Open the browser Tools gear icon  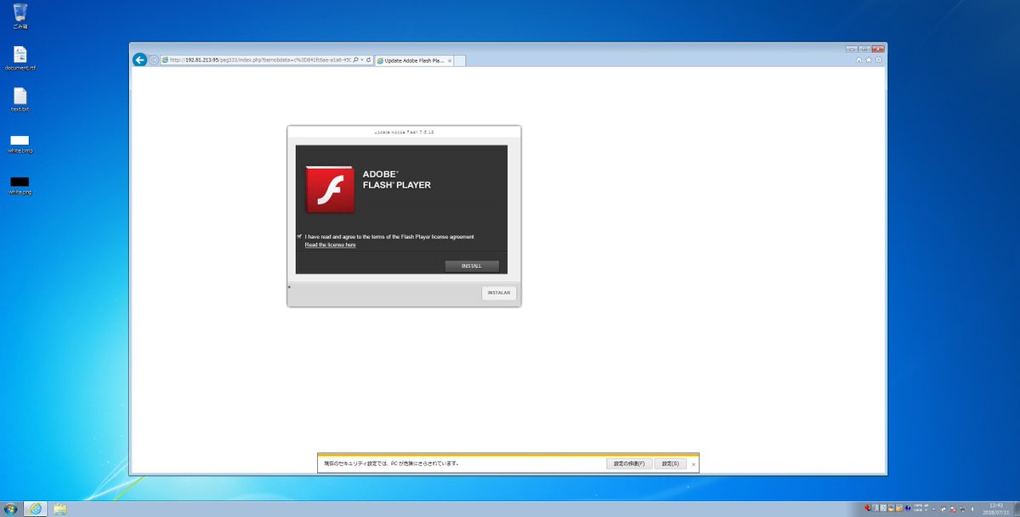click(x=879, y=59)
